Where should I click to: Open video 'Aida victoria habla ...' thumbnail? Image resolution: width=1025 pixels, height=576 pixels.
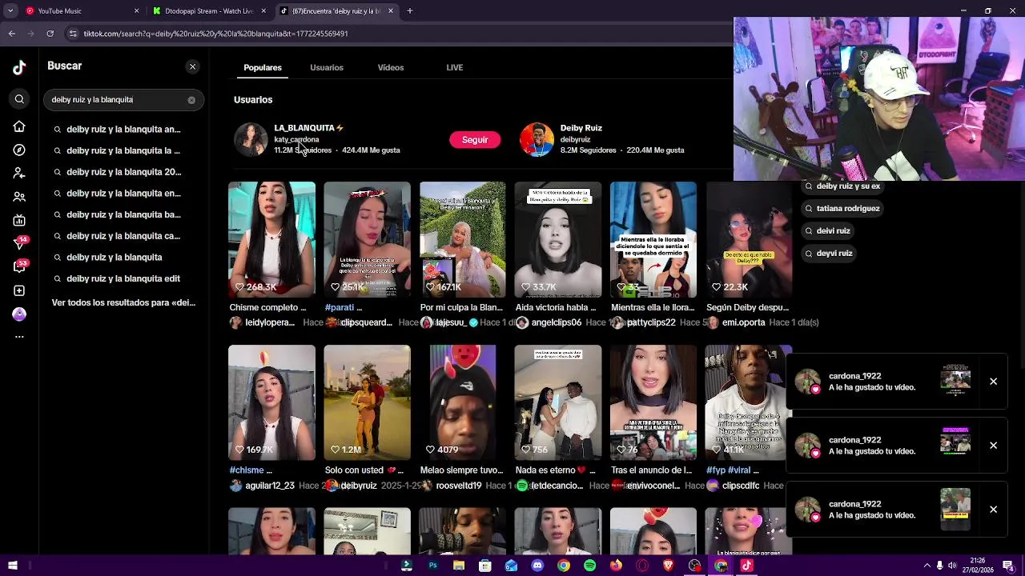click(557, 239)
